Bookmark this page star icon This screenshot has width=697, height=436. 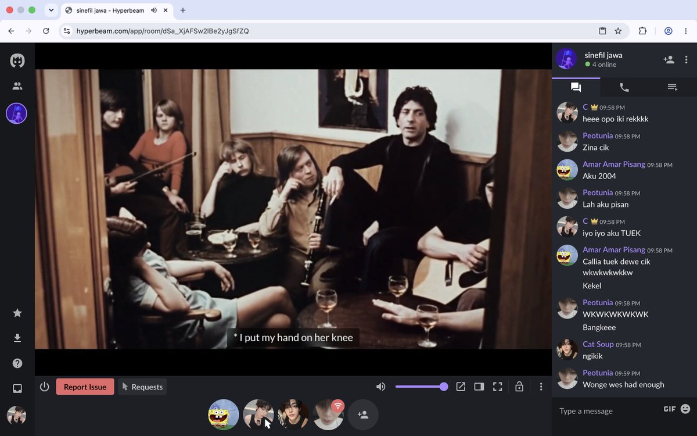618,31
